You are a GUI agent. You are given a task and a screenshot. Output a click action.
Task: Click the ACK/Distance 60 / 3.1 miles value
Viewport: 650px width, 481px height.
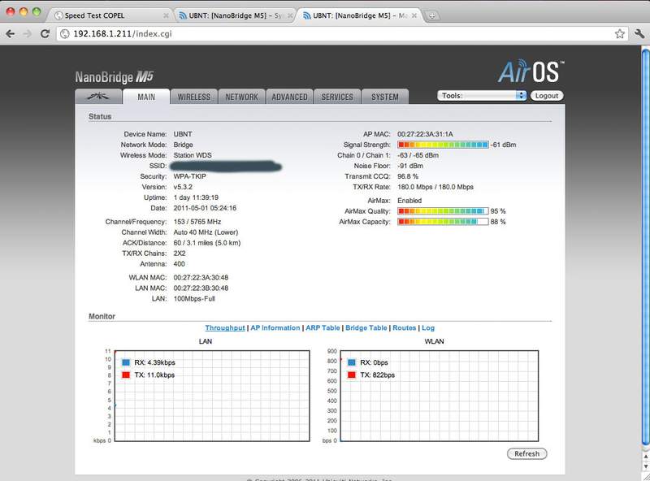[x=207, y=243]
